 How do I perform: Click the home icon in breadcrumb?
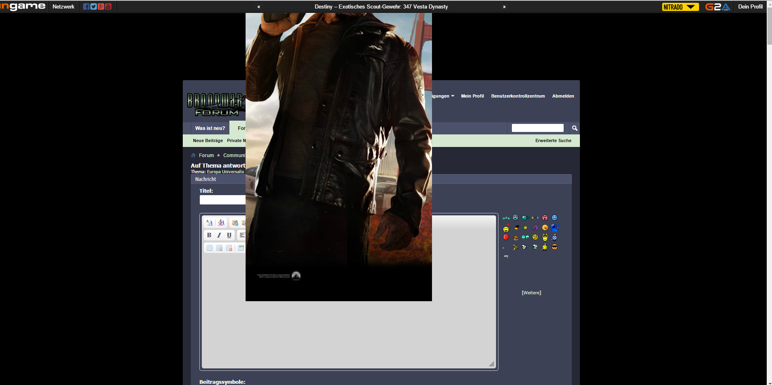(193, 155)
